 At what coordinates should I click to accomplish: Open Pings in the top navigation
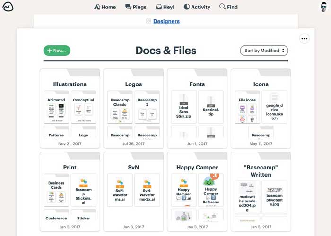tap(136, 7)
